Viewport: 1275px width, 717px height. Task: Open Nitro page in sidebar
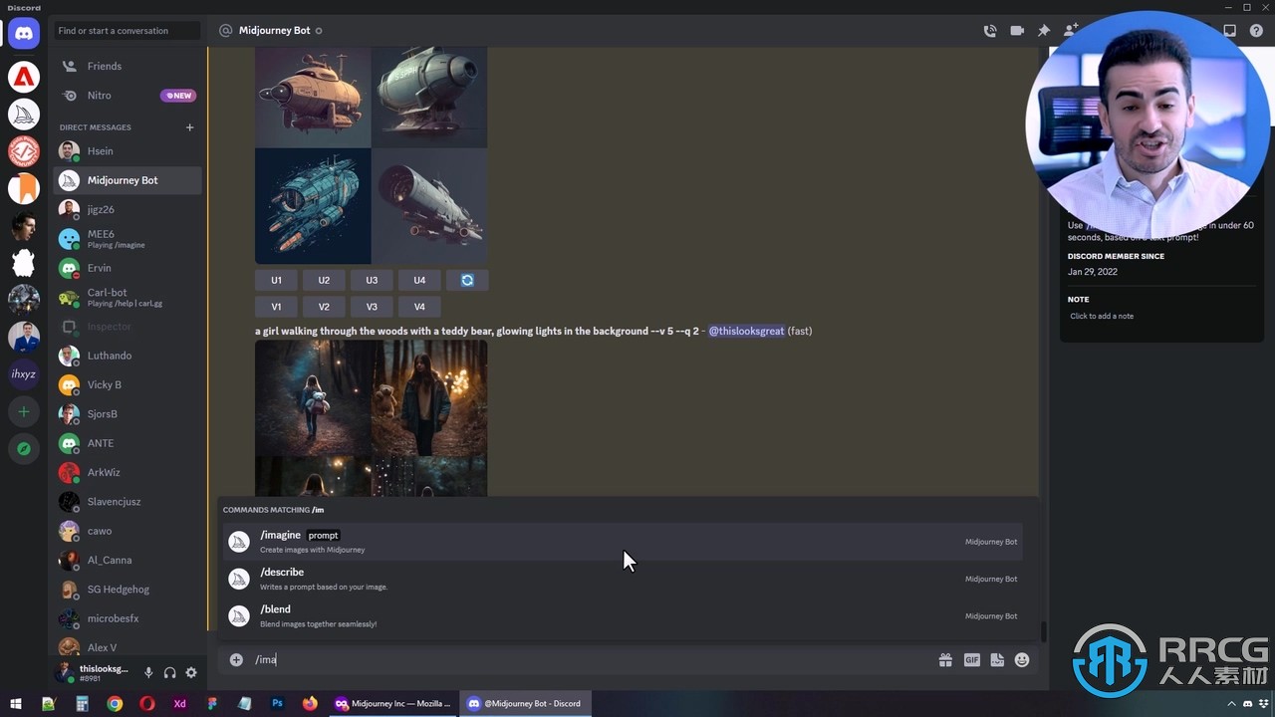[x=127, y=96]
